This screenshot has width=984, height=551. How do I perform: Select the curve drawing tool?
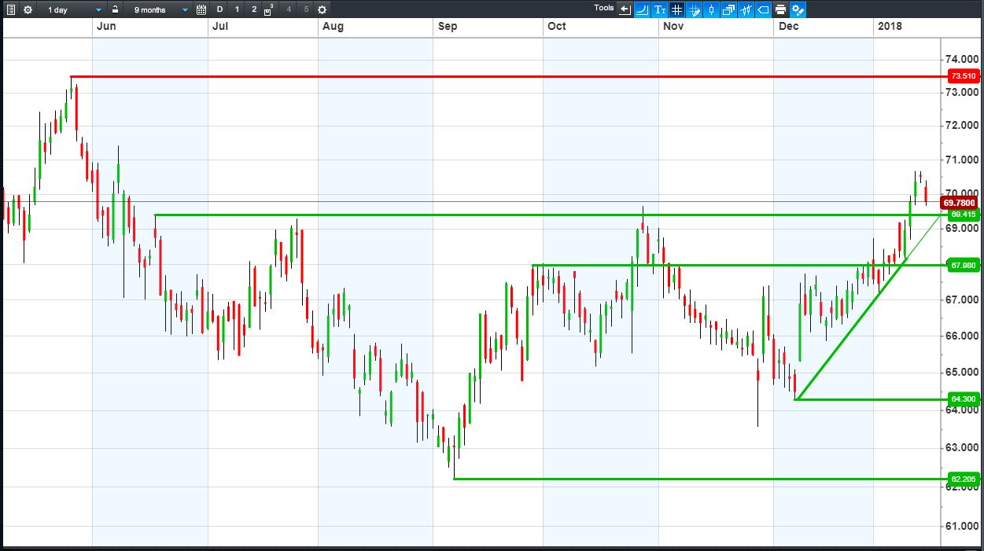642,9
